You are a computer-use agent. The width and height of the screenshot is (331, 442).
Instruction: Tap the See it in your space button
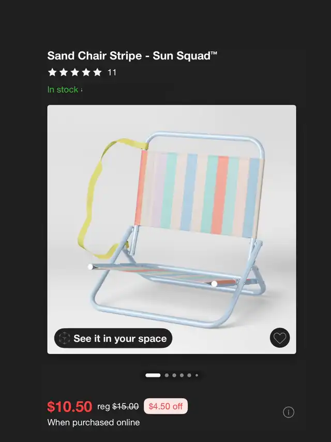[x=113, y=338]
